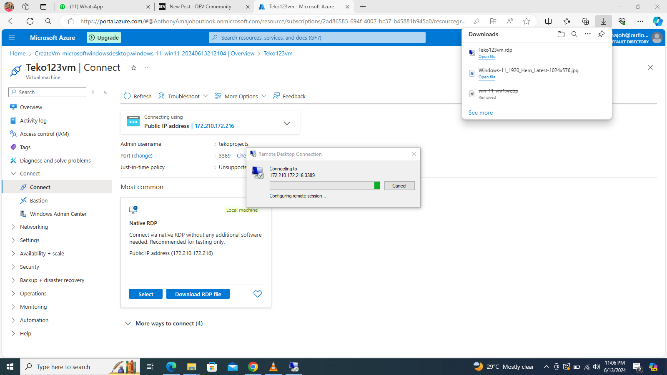
Task: Click the Port change link
Action: click(x=143, y=155)
